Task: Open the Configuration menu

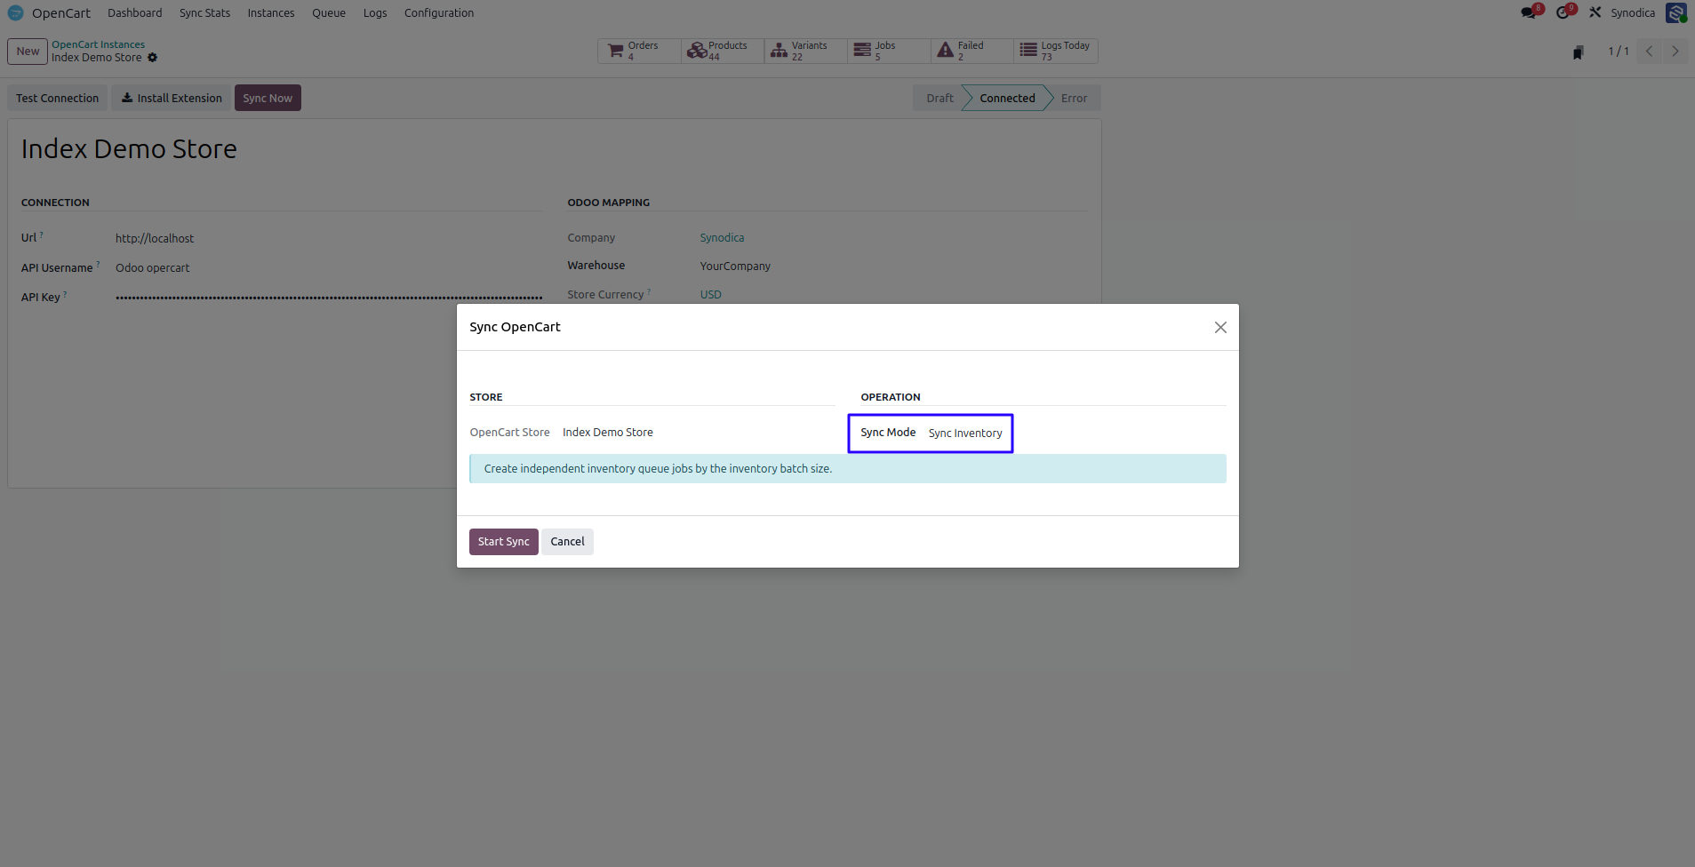Action: pos(439,12)
